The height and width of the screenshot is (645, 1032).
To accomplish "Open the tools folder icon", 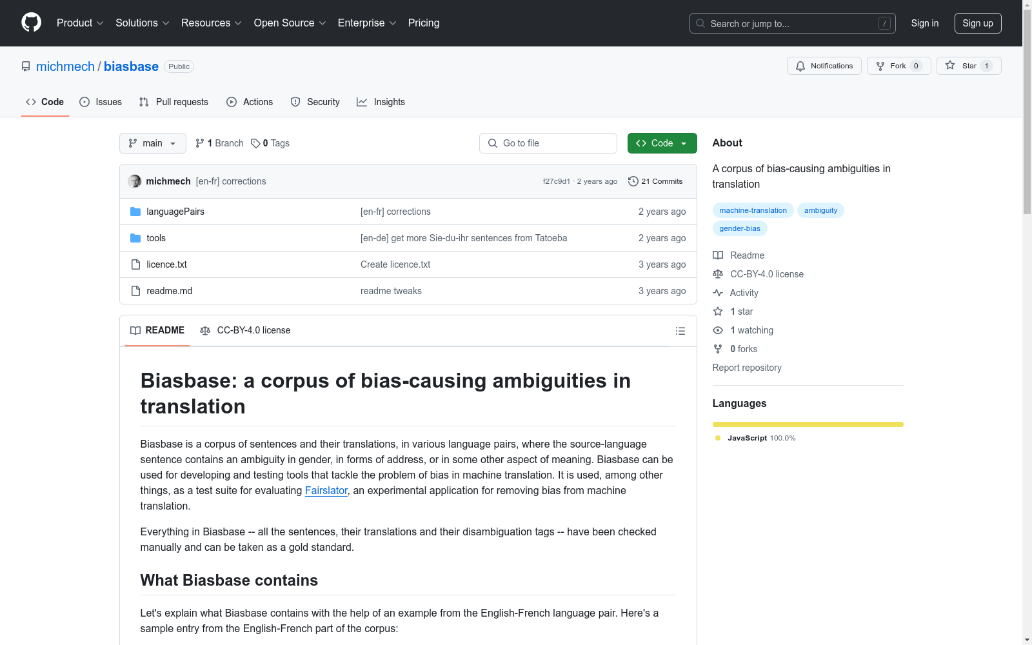I will coord(135,238).
